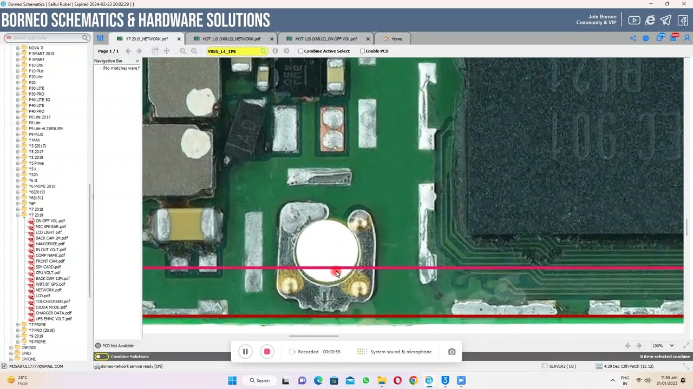Click the rotate page icon
693x389 pixels.
[x=155, y=51]
